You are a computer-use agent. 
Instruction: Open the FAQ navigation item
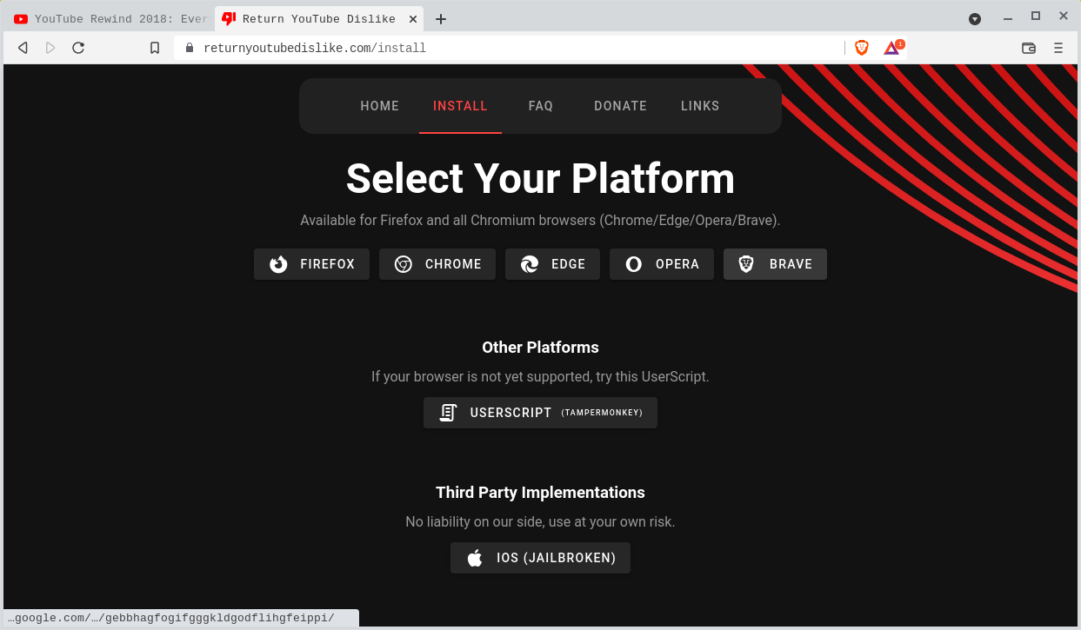point(540,106)
